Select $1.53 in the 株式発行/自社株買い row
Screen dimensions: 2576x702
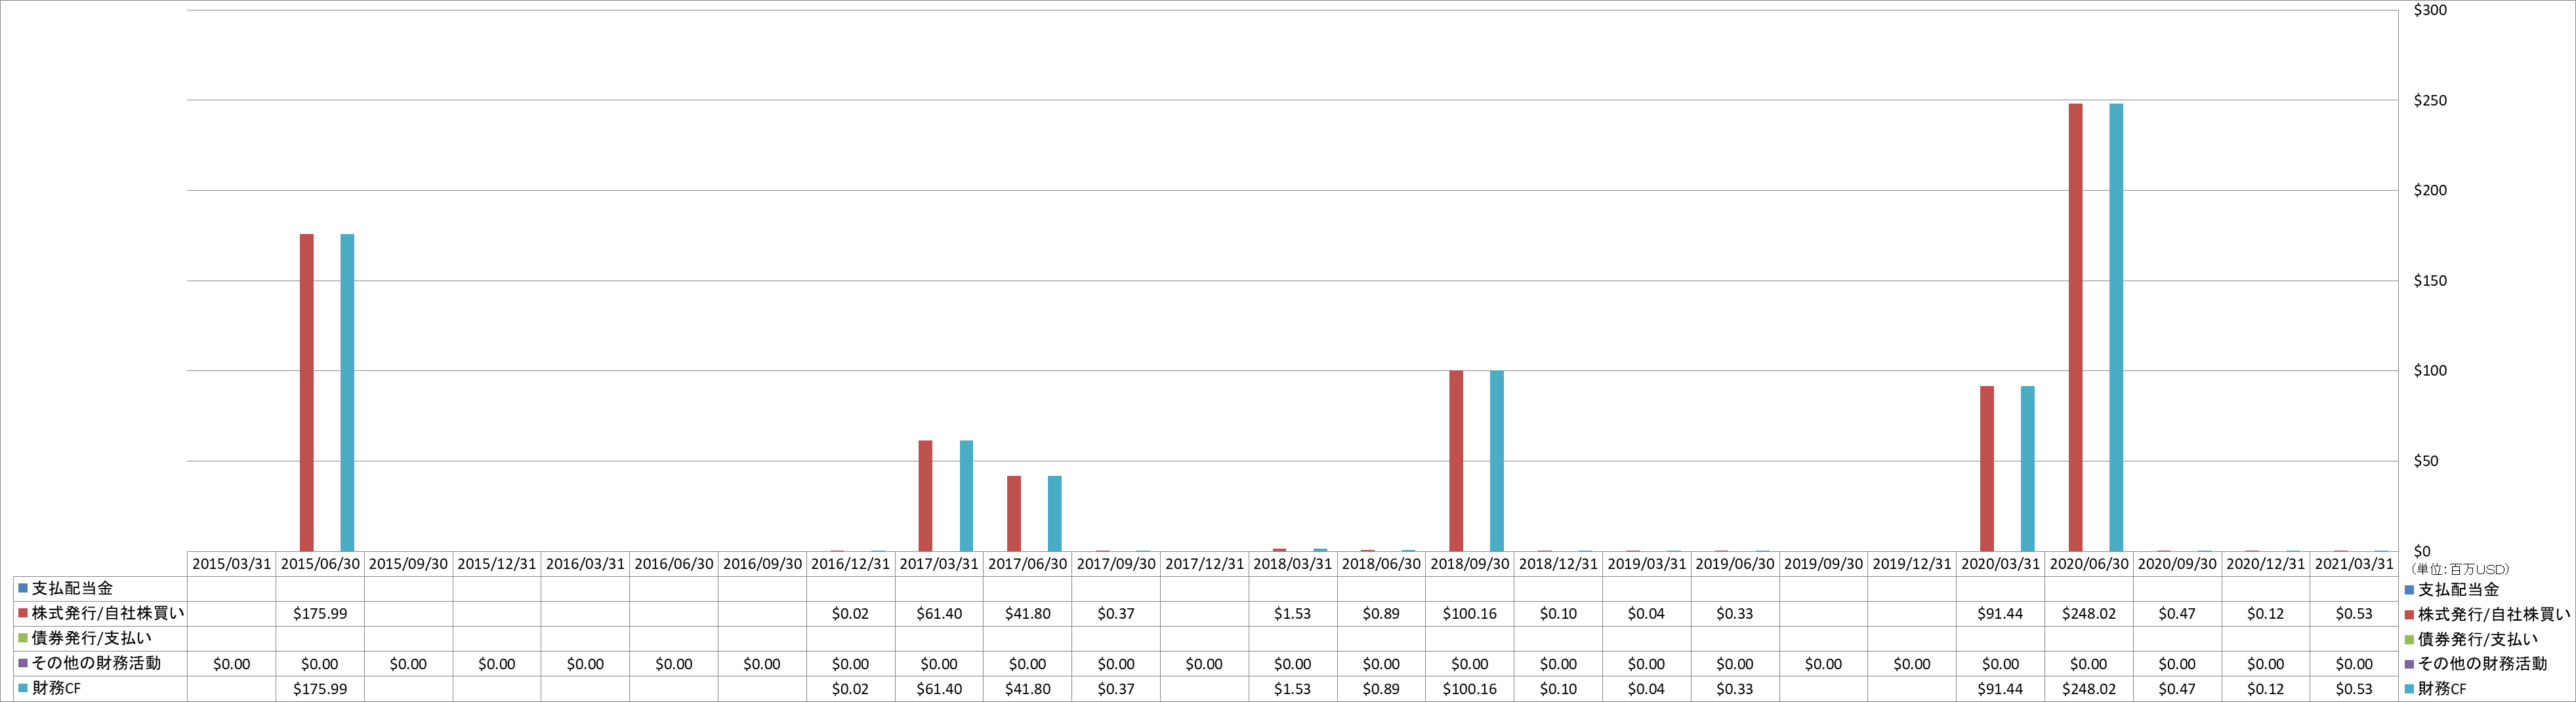1292,614
